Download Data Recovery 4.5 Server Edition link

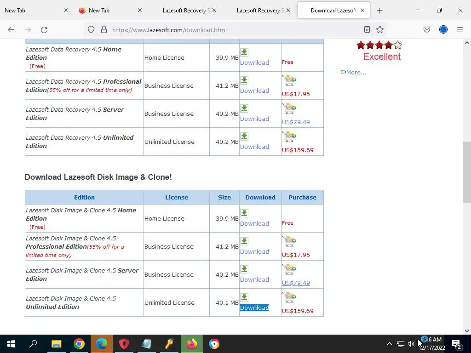254,119
